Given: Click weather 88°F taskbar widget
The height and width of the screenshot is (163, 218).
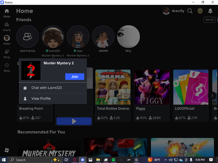Looking at the screenshot, I should click(154, 160).
